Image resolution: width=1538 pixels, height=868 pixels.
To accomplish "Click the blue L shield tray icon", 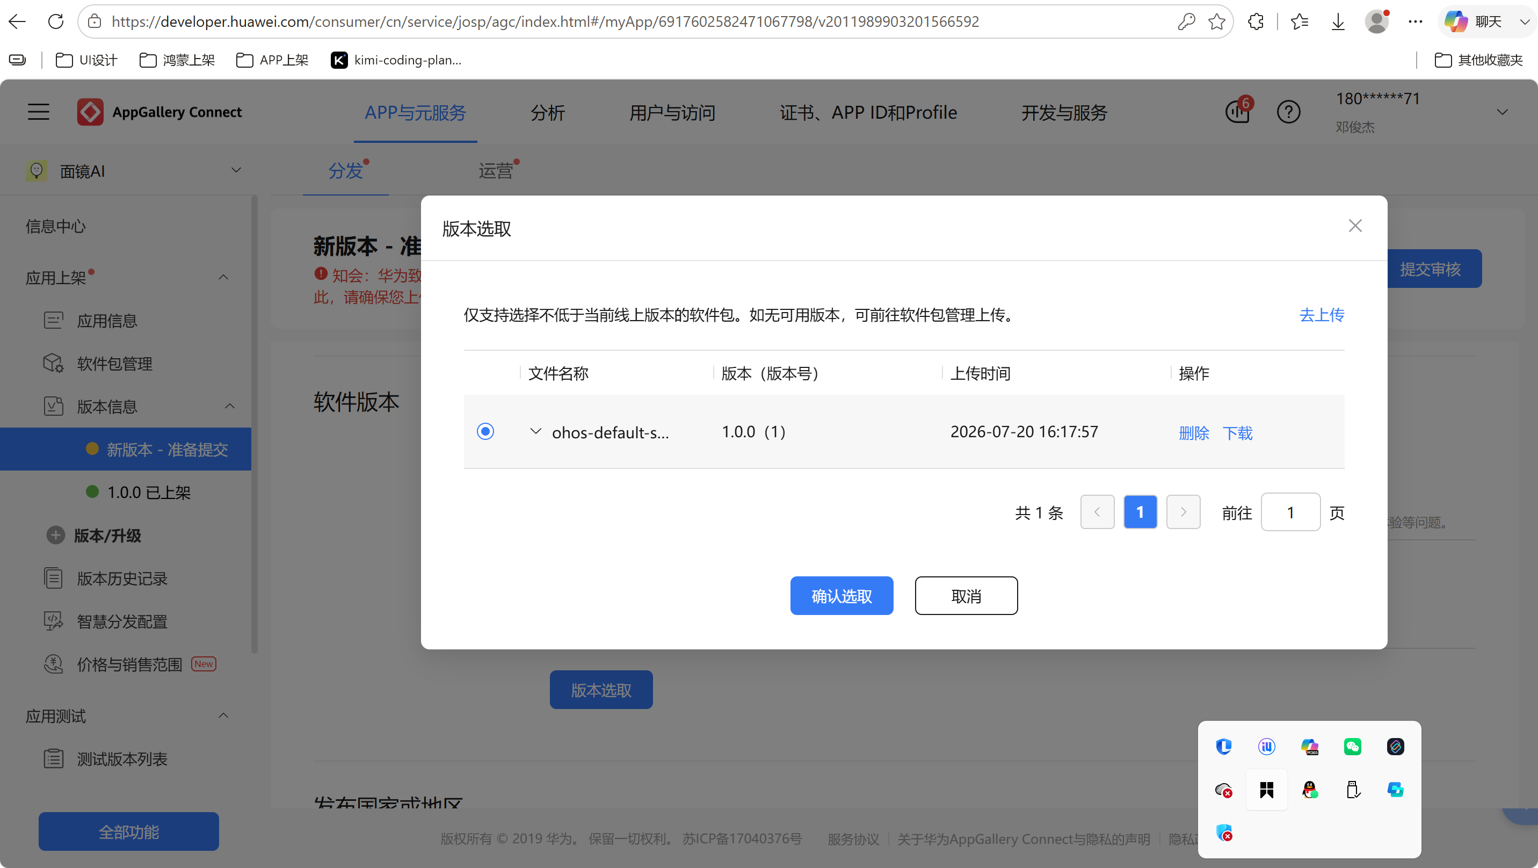I will pyautogui.click(x=1223, y=746).
